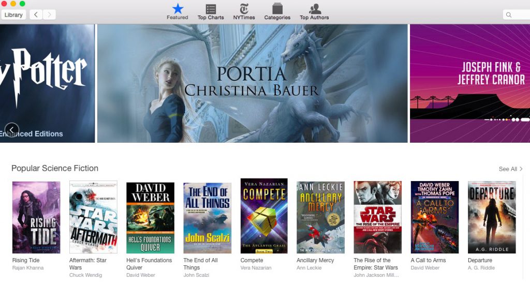Click the search magnifier icon
530x285 pixels.
pos(509,15)
